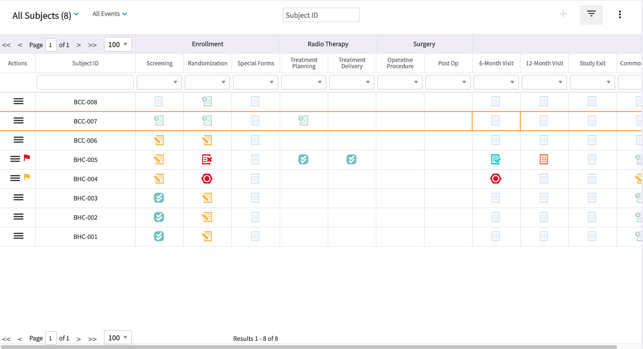
Task: Open BHC-005 6-Month Visit form icon
Action: point(496,160)
